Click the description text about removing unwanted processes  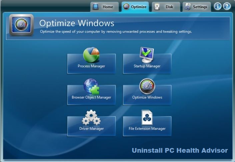pos(116,32)
